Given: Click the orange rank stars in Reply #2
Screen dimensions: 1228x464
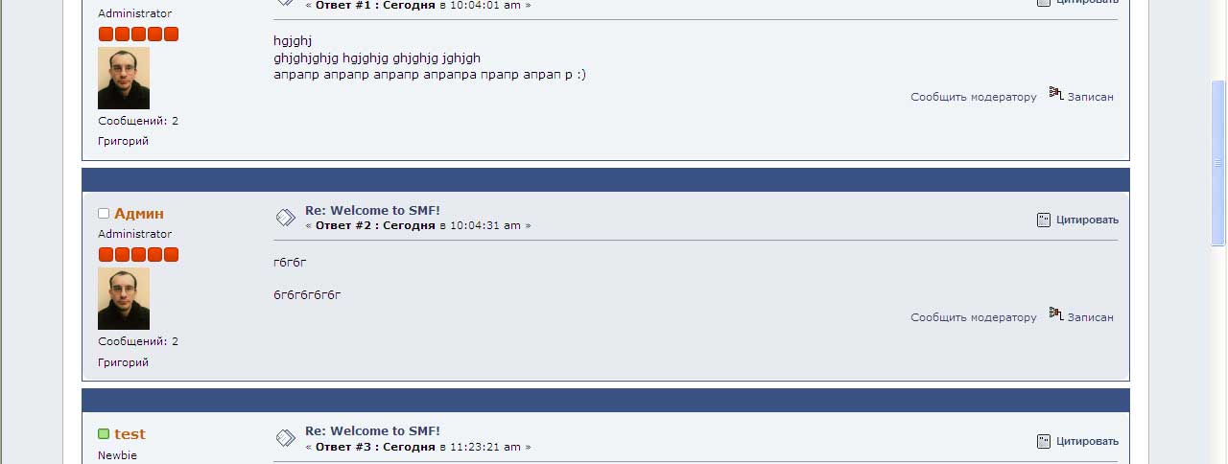Looking at the screenshot, I should [x=138, y=255].
